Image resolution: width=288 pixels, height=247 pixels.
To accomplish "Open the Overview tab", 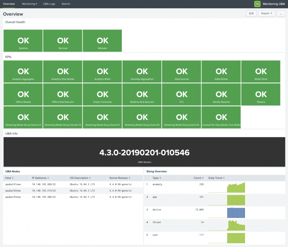I will [x=9, y=4].
